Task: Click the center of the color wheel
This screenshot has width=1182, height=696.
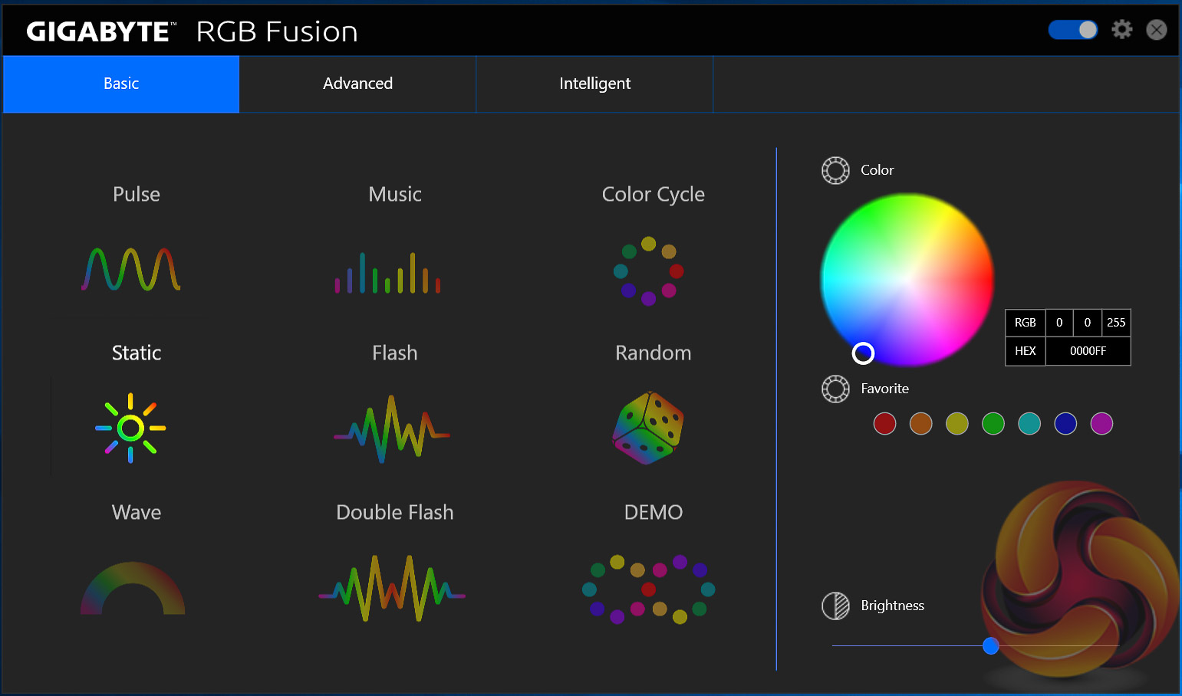Action: [907, 280]
